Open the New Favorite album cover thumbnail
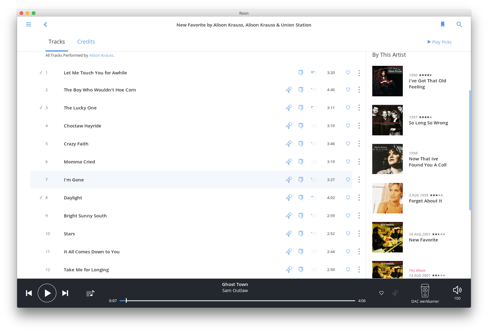The image size is (488, 332). (388, 237)
